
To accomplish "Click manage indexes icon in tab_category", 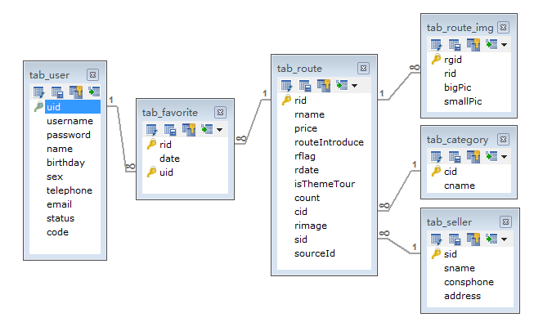I will point(455,157).
